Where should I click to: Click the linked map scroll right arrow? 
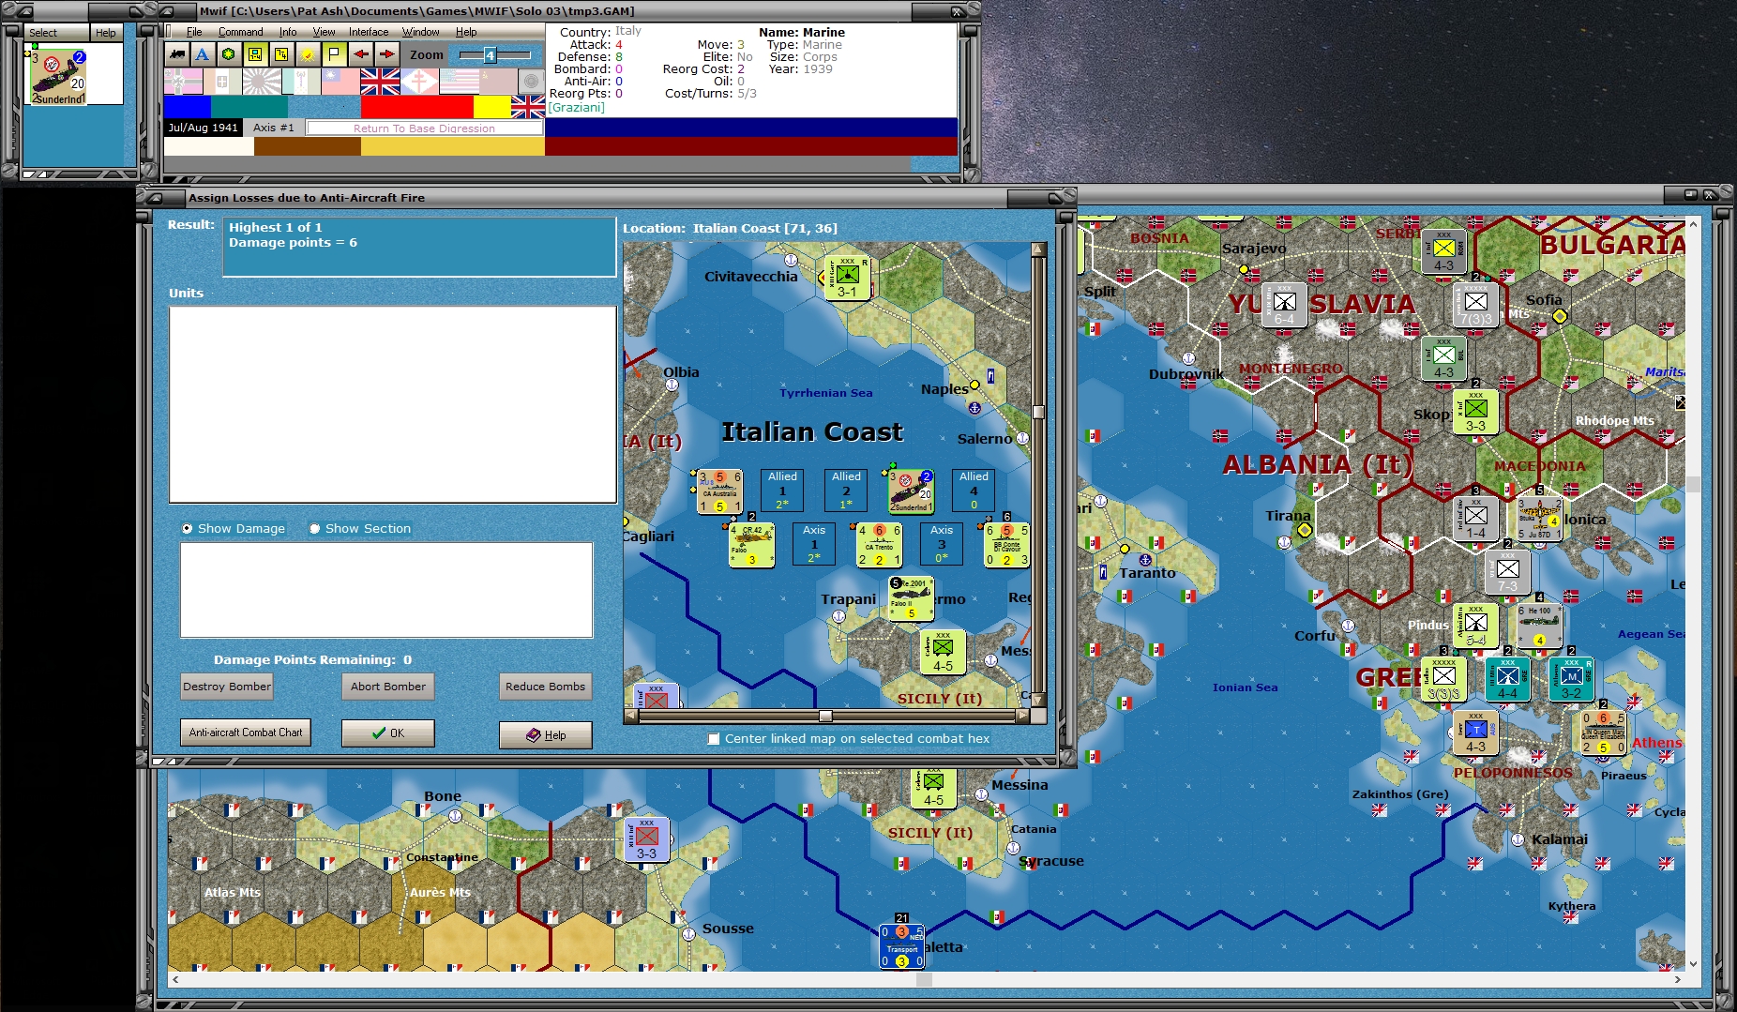pos(1022,716)
